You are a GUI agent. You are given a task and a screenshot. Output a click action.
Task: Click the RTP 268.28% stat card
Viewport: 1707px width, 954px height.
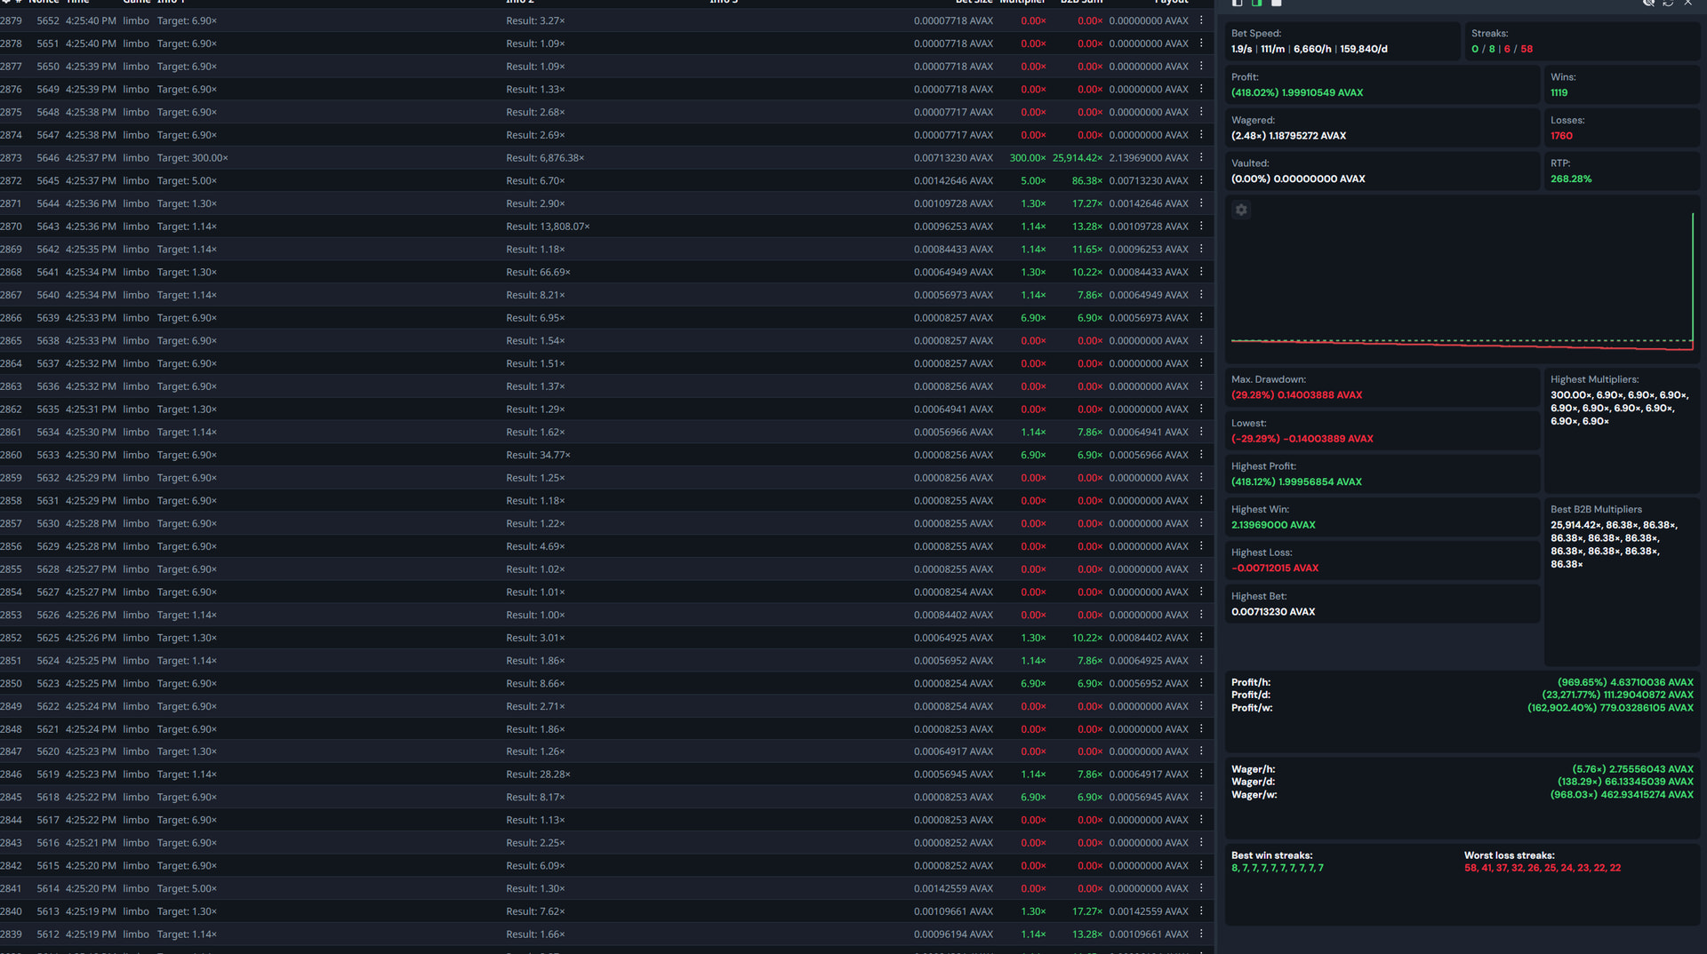point(1621,171)
